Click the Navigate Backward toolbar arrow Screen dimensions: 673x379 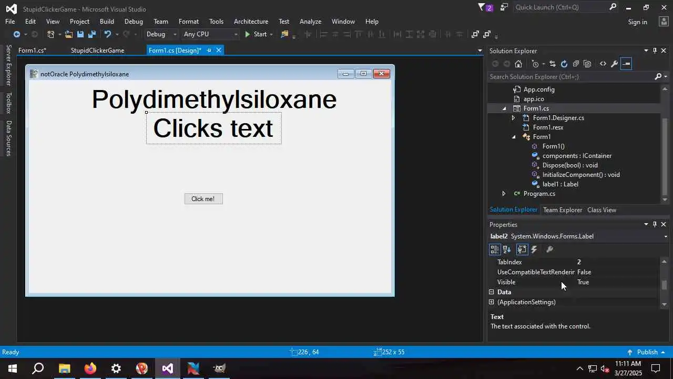tap(16, 34)
